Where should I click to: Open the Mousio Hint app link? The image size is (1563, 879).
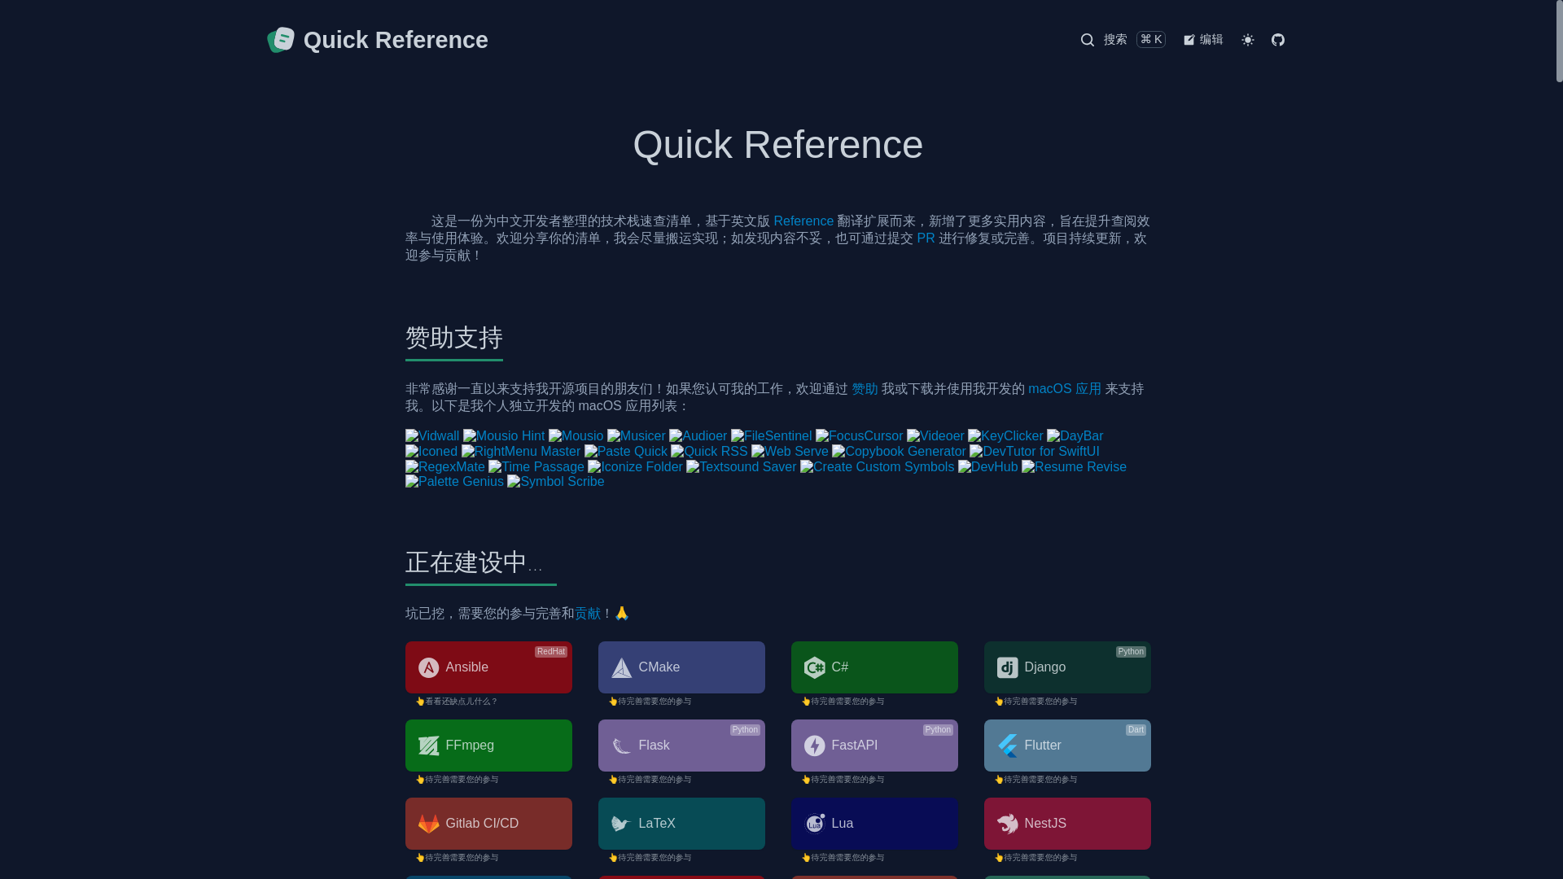[504, 436]
